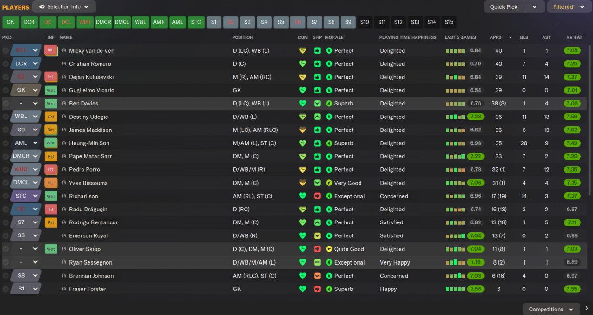
Task: Open the Quick Pick arrow dropdown
Action: [535, 7]
